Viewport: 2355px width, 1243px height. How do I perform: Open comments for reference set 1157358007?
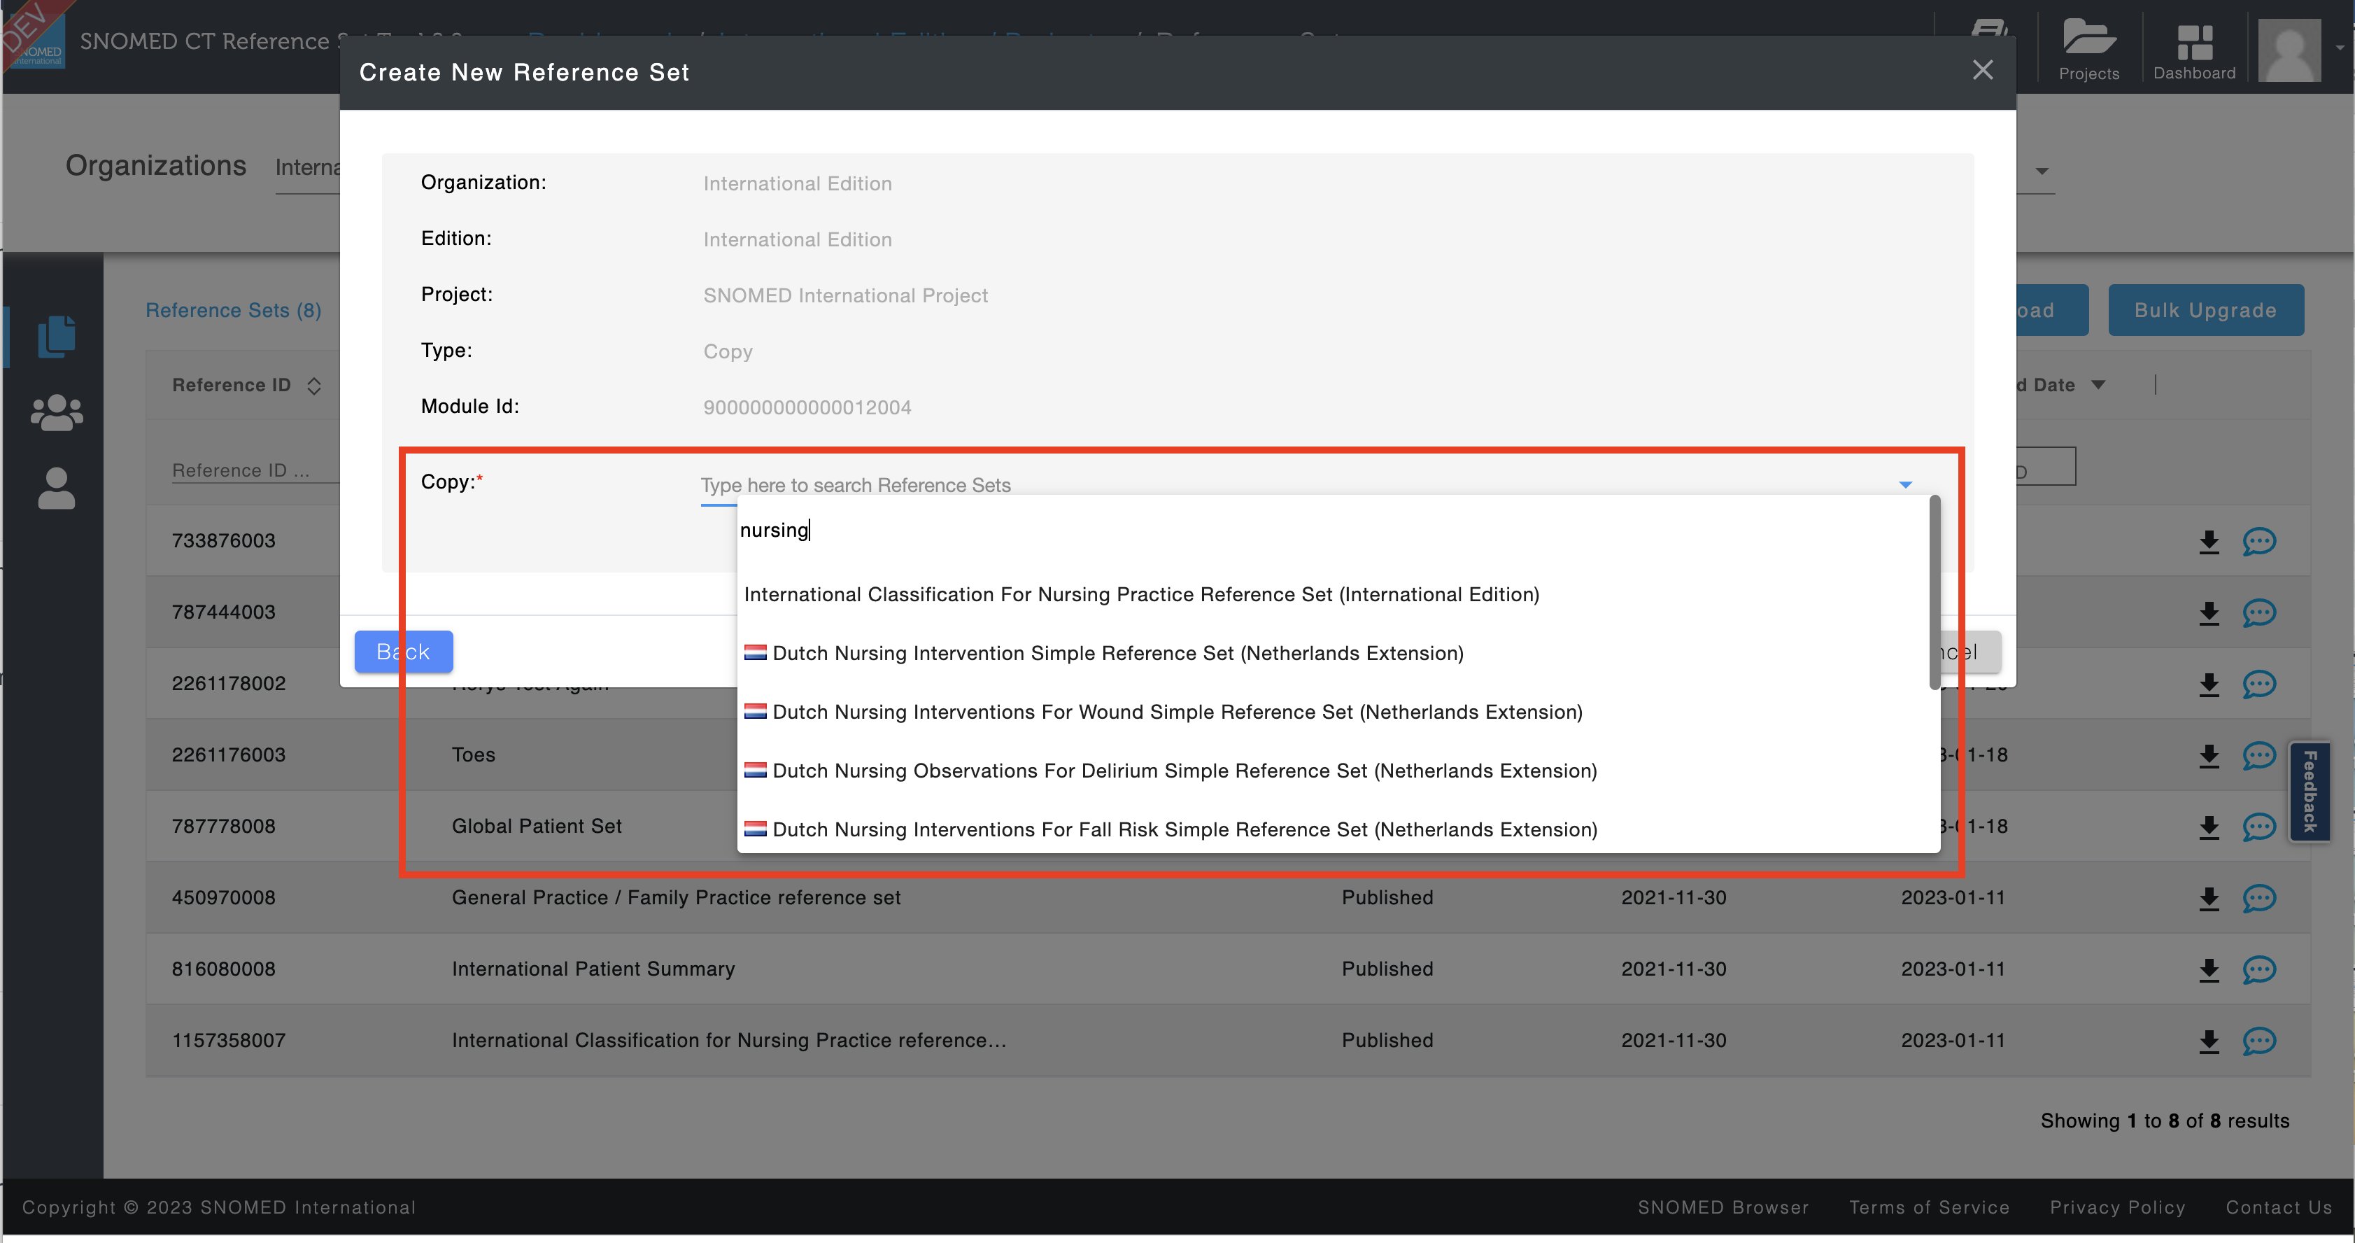2259,1041
